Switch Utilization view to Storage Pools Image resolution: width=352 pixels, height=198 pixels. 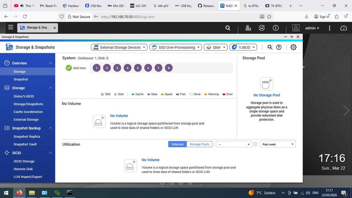(x=199, y=144)
